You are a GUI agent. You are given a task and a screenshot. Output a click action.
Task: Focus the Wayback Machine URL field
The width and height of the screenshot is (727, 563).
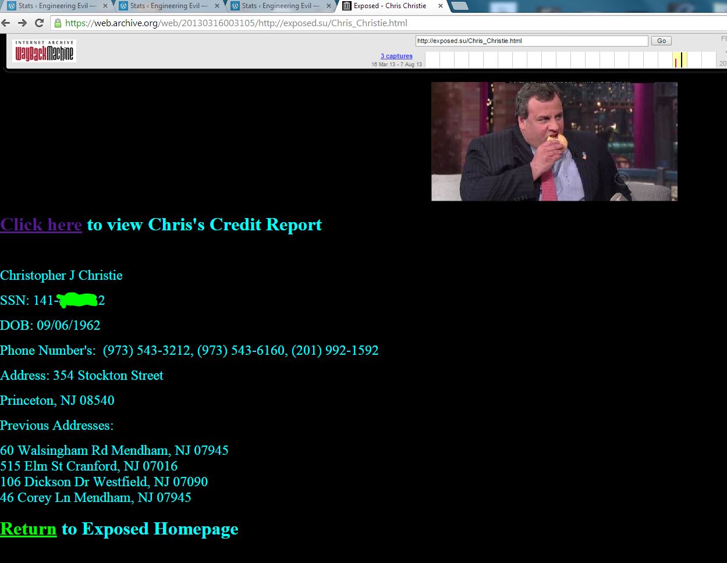pos(531,41)
